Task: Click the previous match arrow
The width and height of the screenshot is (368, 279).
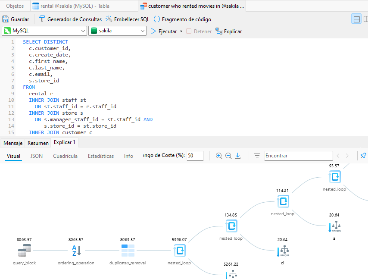Action: [338, 156]
